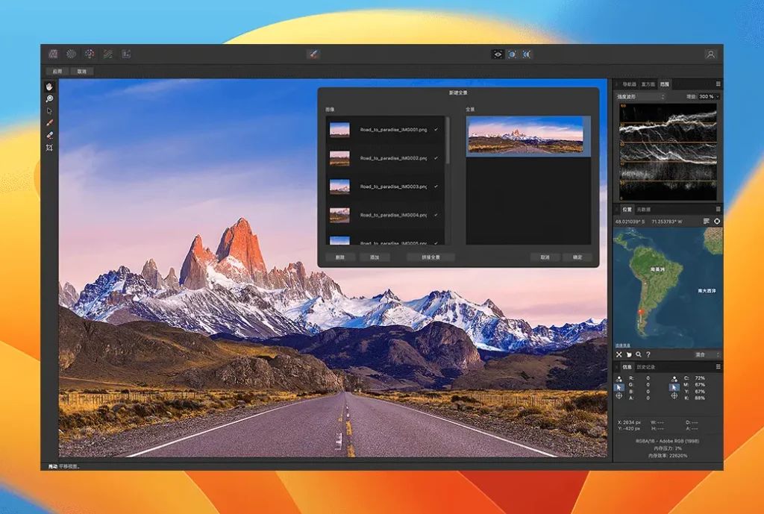Viewport: 764px width, 514px height.
Task: Select thumbnail of Road_to_paradise_IMG003.png
Action: [x=339, y=187]
